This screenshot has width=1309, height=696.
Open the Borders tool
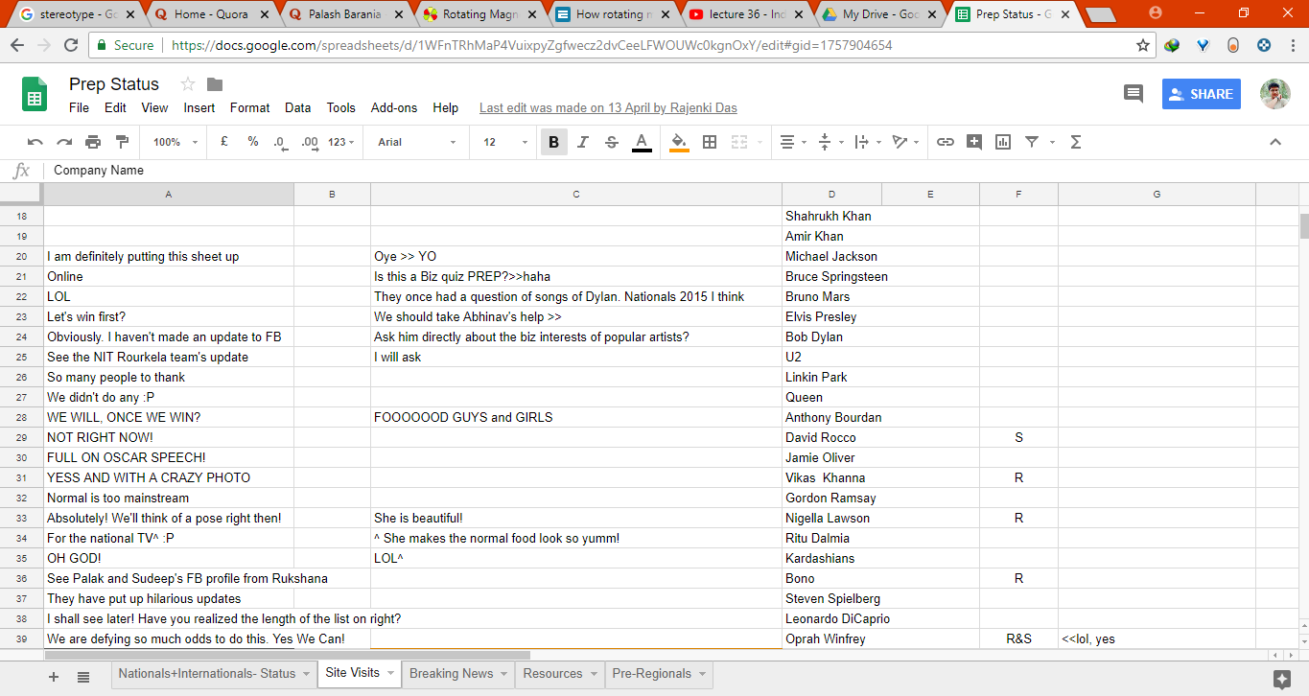tap(710, 142)
